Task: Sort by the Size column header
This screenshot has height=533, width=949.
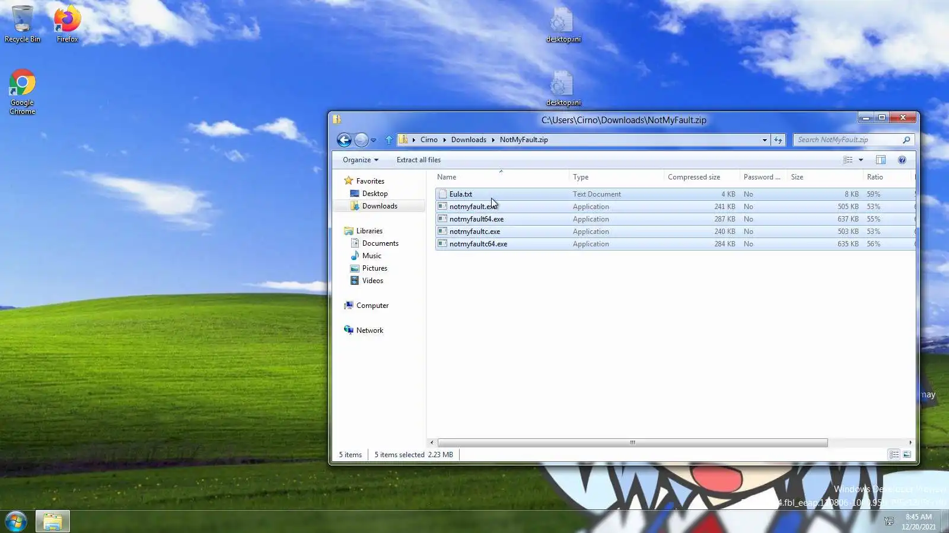Action: coord(826,177)
